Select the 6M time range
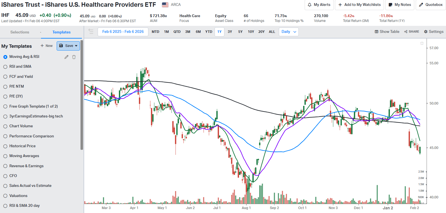The image size is (446, 213). click(198, 32)
